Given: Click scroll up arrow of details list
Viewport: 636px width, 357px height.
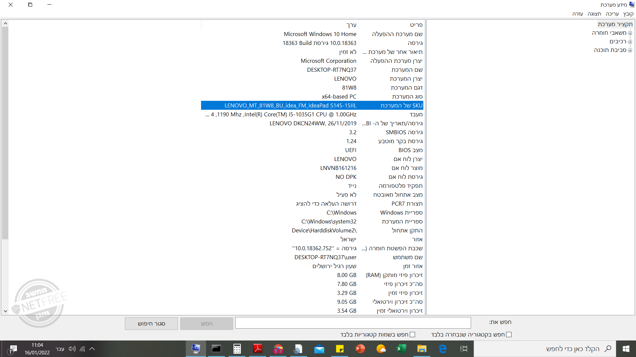Looking at the screenshot, I should click(x=5, y=23).
